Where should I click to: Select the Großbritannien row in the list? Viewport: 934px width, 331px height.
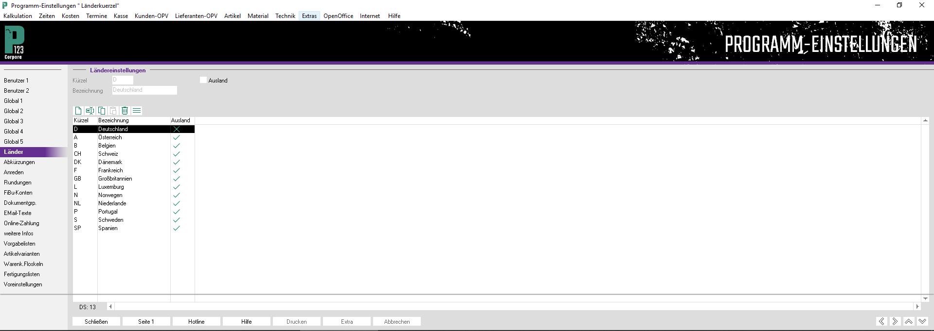coord(134,179)
